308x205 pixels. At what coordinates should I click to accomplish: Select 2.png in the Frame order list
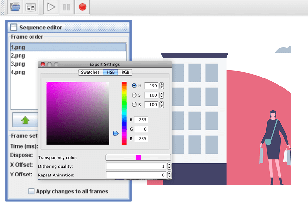(x=18, y=55)
